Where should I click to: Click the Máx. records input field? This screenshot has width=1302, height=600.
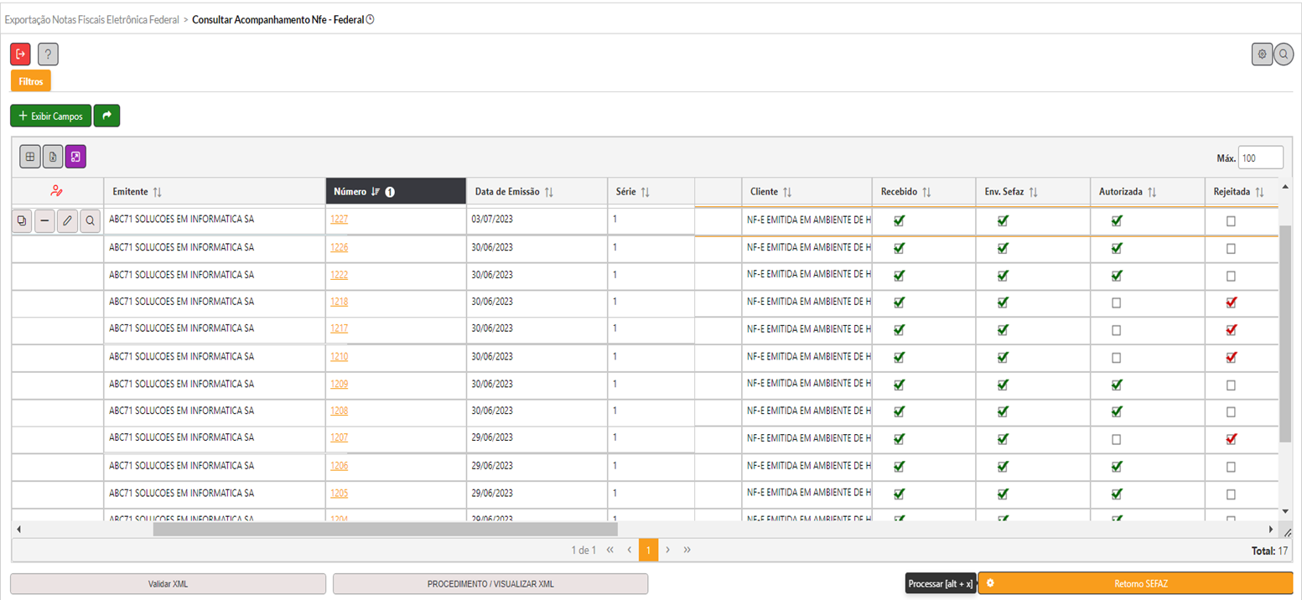tap(1260, 158)
